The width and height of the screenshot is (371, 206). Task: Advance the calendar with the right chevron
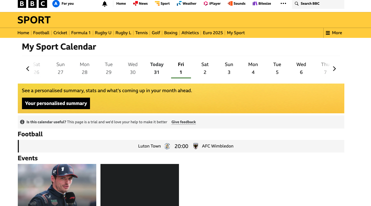pos(334,68)
